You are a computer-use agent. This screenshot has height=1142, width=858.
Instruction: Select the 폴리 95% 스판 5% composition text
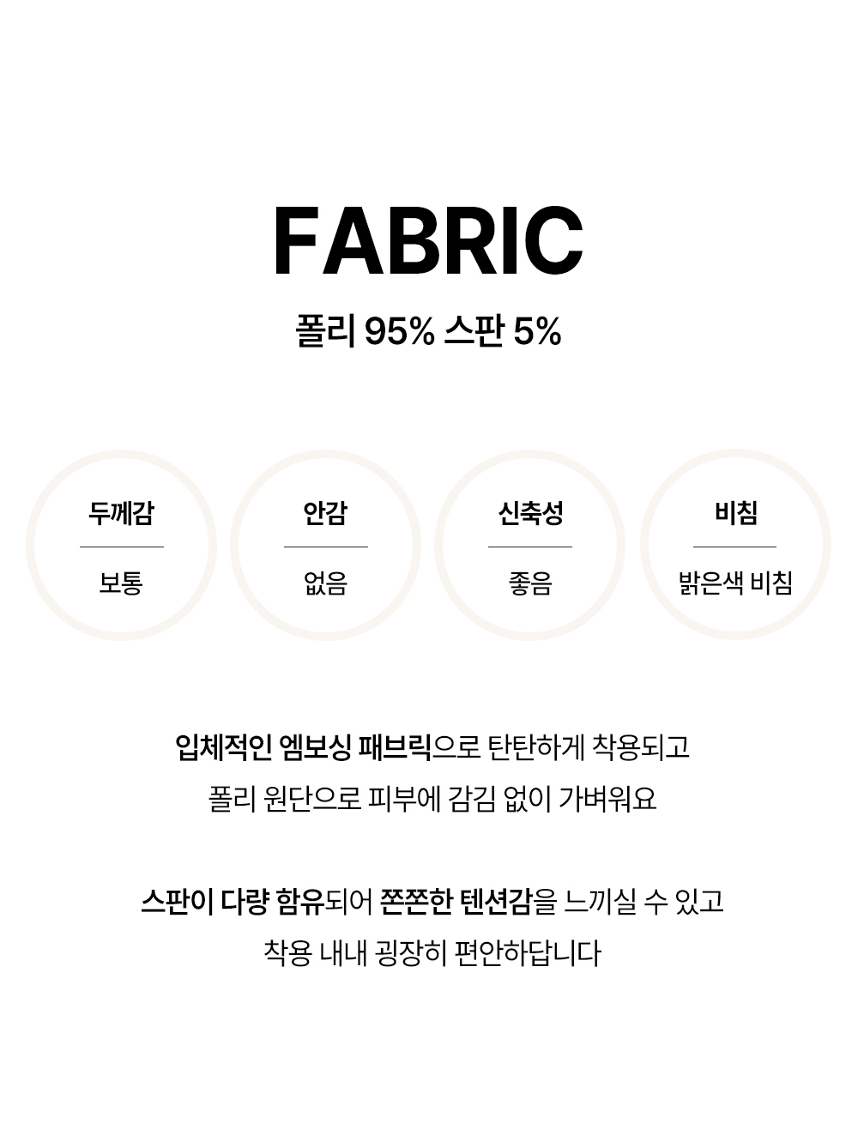[x=428, y=331]
